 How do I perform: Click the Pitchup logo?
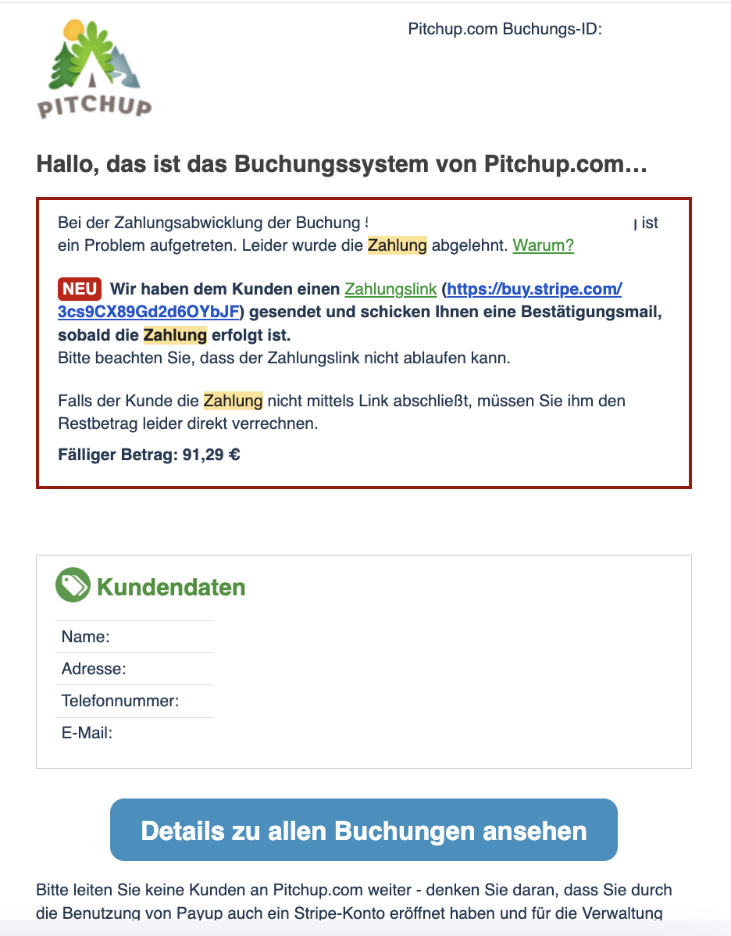(94, 69)
